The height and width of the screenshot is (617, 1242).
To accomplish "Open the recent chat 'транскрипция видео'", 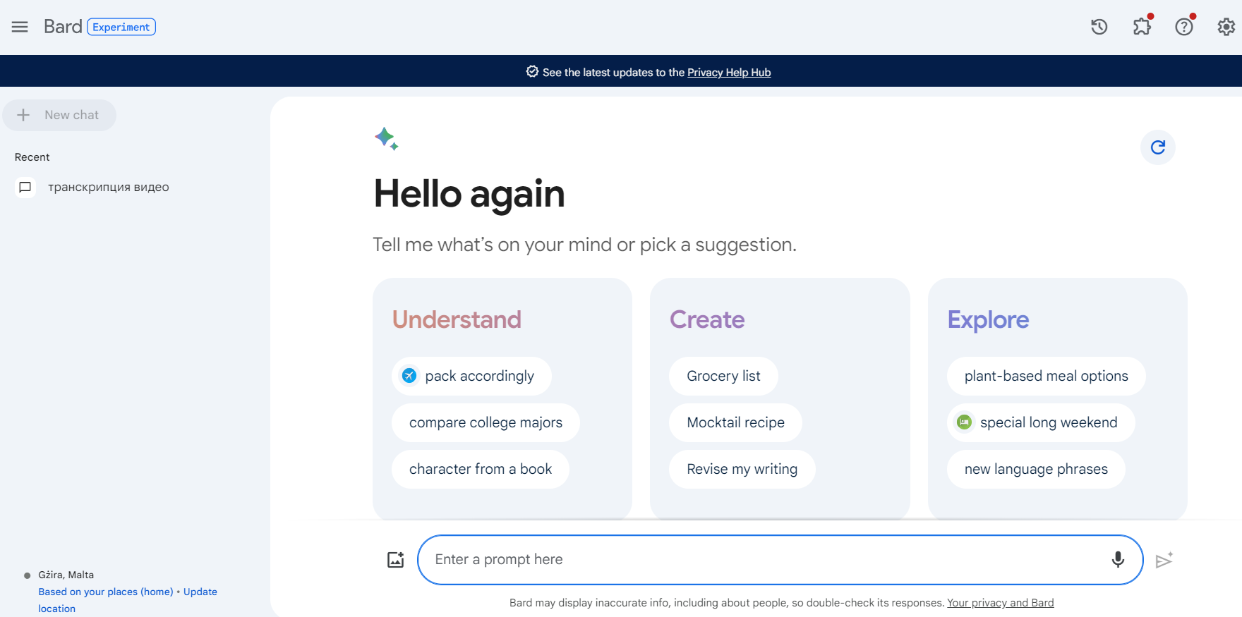I will [108, 187].
